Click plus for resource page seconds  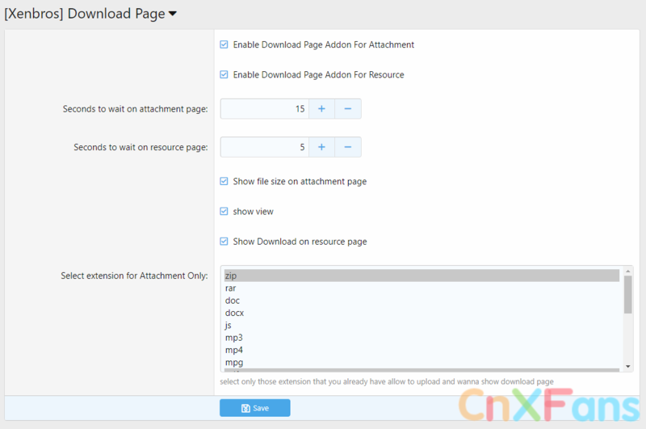321,147
